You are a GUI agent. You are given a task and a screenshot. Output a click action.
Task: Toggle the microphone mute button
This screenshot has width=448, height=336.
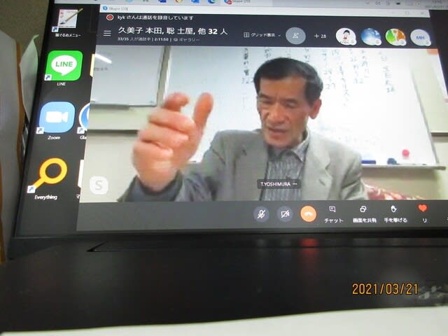point(261,213)
